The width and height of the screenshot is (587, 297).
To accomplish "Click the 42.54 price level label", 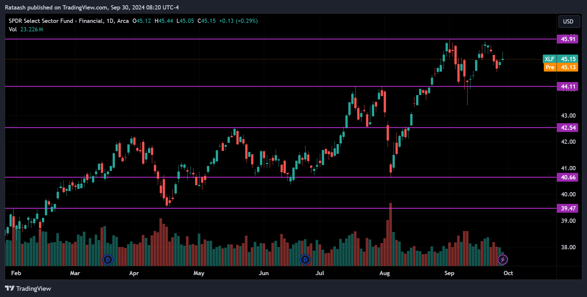I will (568, 128).
